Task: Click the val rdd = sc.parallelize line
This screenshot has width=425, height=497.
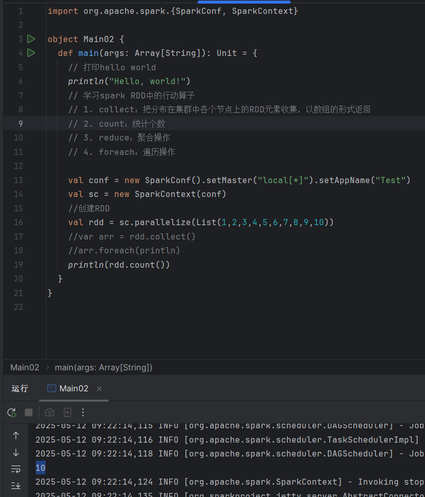Action: [x=201, y=222]
